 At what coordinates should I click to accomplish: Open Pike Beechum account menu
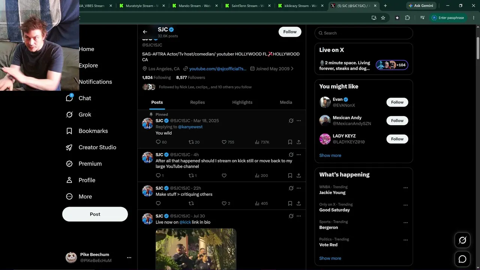click(99, 258)
